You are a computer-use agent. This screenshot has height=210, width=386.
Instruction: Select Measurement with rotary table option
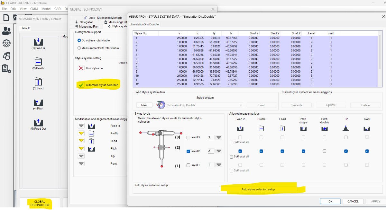[79, 48]
